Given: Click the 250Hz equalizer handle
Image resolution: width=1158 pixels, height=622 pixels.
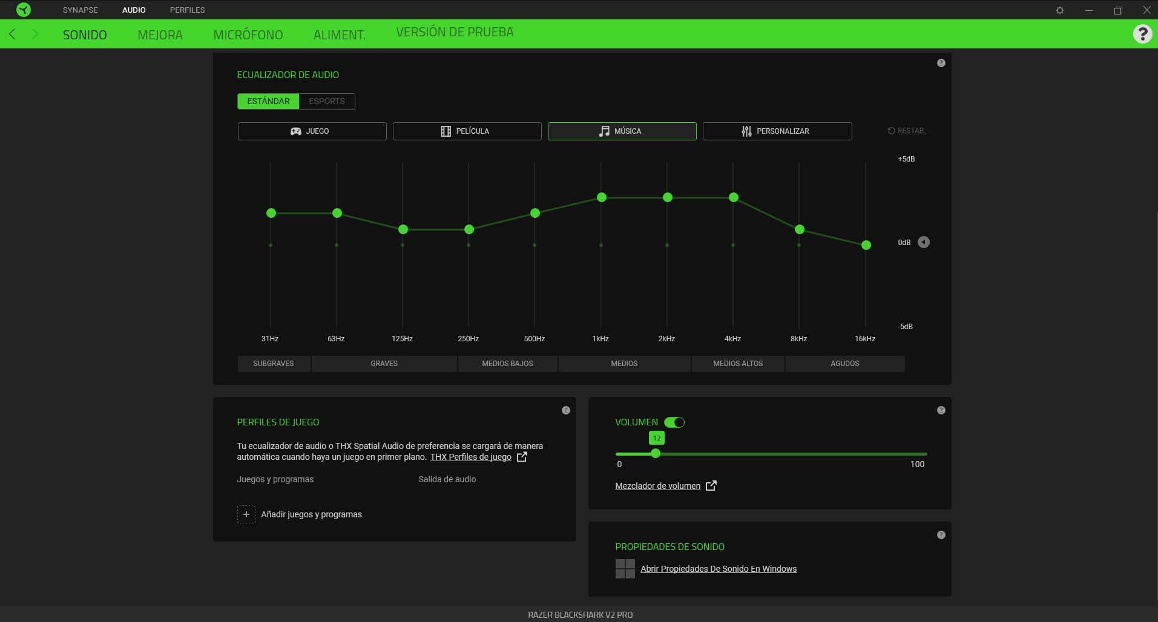Looking at the screenshot, I should pos(469,229).
